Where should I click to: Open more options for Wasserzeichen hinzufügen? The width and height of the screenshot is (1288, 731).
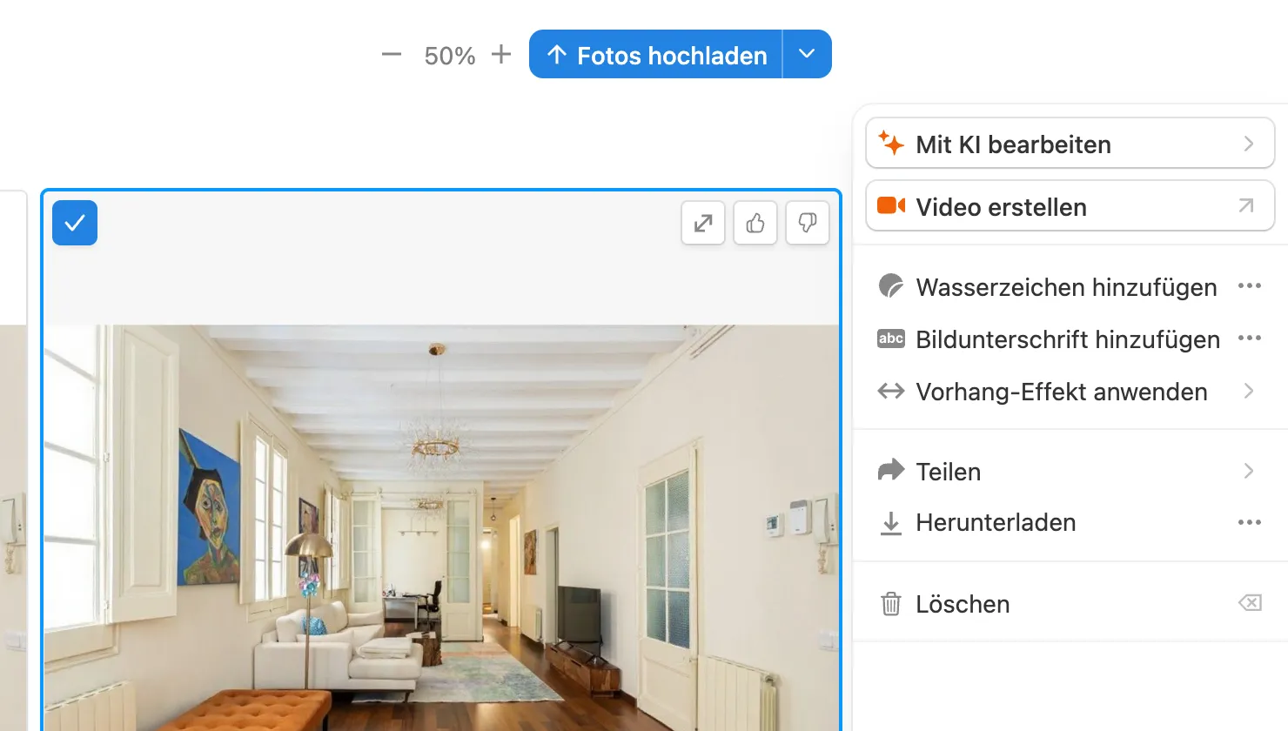pos(1250,286)
